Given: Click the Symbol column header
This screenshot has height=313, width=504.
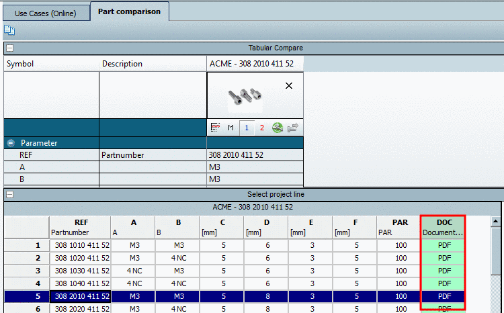Looking at the screenshot, I should 52,64.
